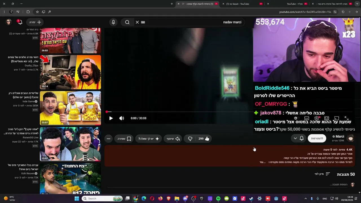The height and width of the screenshot is (203, 361).
Task: Open a new browser tab
Action: pos(172,4)
